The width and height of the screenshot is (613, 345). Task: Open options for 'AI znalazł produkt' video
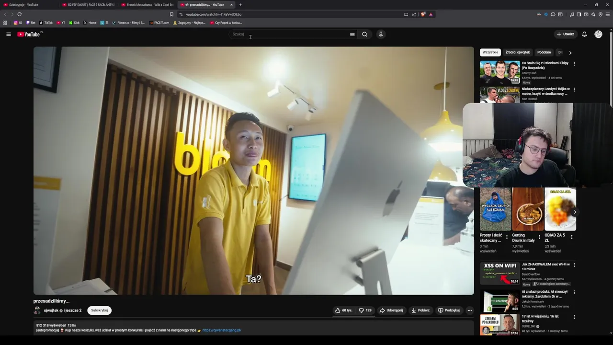pyautogui.click(x=574, y=292)
